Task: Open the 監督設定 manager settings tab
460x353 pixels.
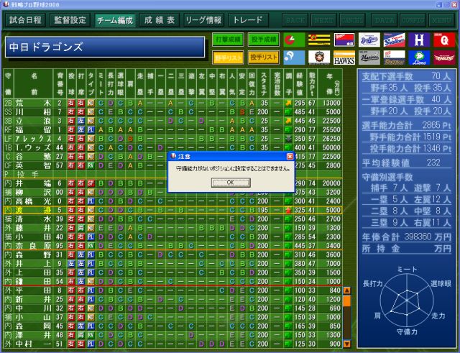Action: tap(70, 20)
